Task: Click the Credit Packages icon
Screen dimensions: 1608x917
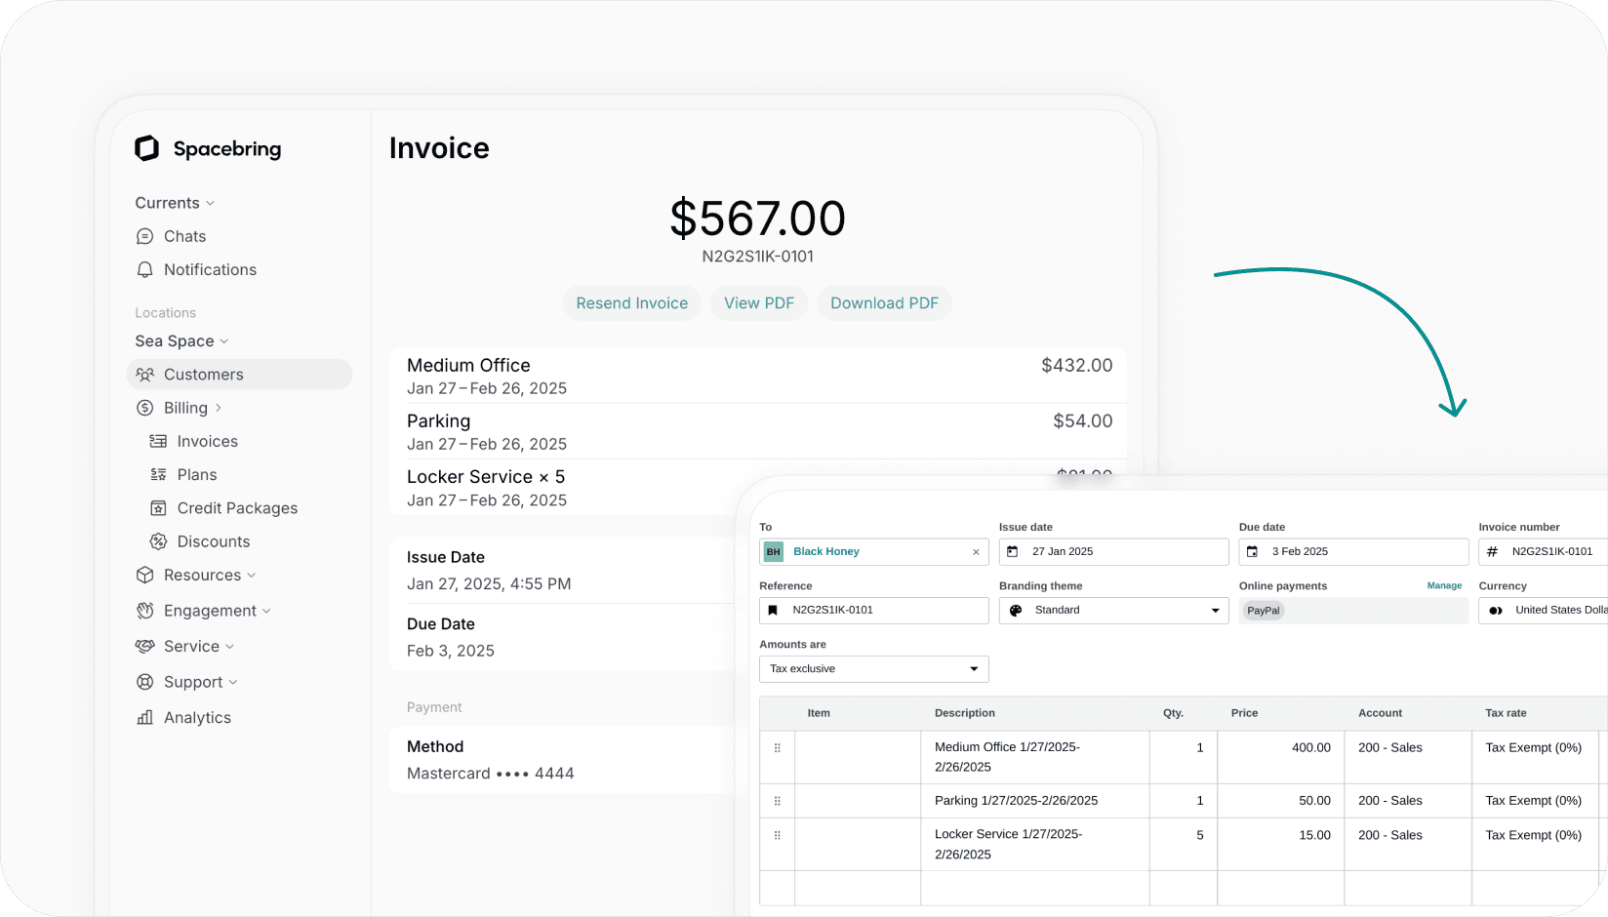Action: (x=158, y=508)
